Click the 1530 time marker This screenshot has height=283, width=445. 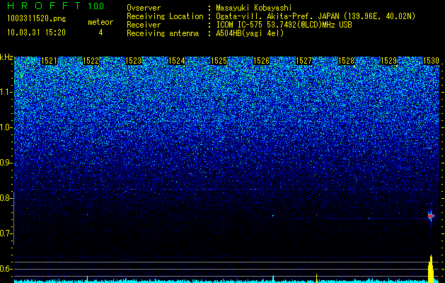click(431, 61)
